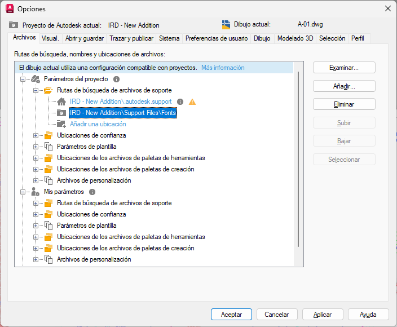Image resolution: width=397 pixels, height=327 pixels.
Task: Click info icon next to Mis parámetros
Action: [92, 192]
